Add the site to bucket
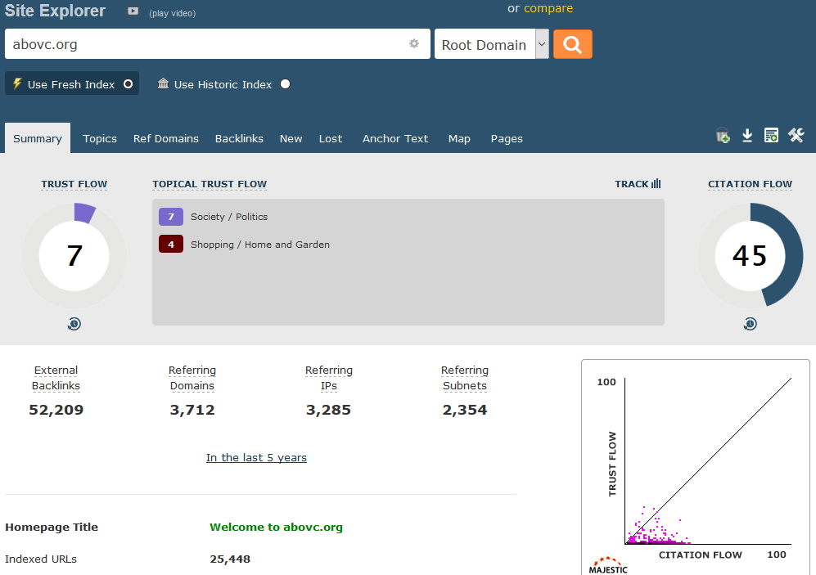Viewport: 816px width, 575px height. point(723,136)
